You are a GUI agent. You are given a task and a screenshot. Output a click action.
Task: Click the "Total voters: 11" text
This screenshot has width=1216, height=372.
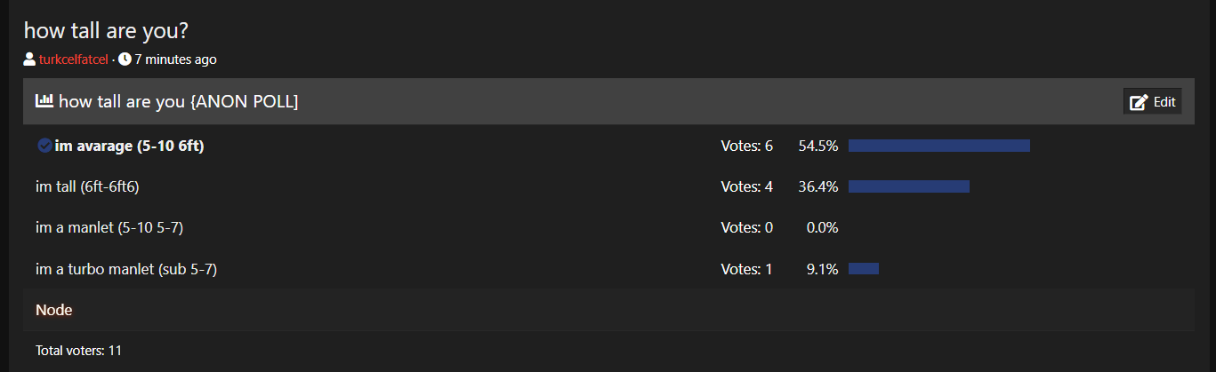tap(78, 351)
